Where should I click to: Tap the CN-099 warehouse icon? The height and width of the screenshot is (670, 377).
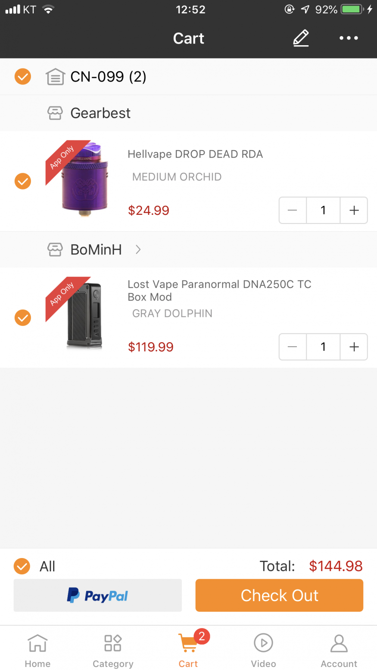tap(55, 77)
